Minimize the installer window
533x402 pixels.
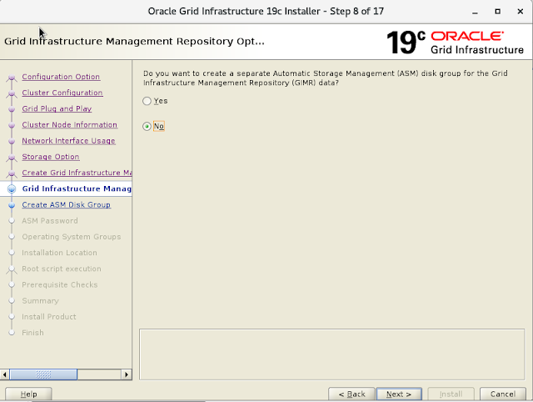tap(475, 12)
